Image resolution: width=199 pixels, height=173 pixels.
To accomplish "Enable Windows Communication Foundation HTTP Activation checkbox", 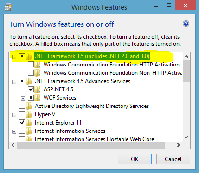I will 31,65.
